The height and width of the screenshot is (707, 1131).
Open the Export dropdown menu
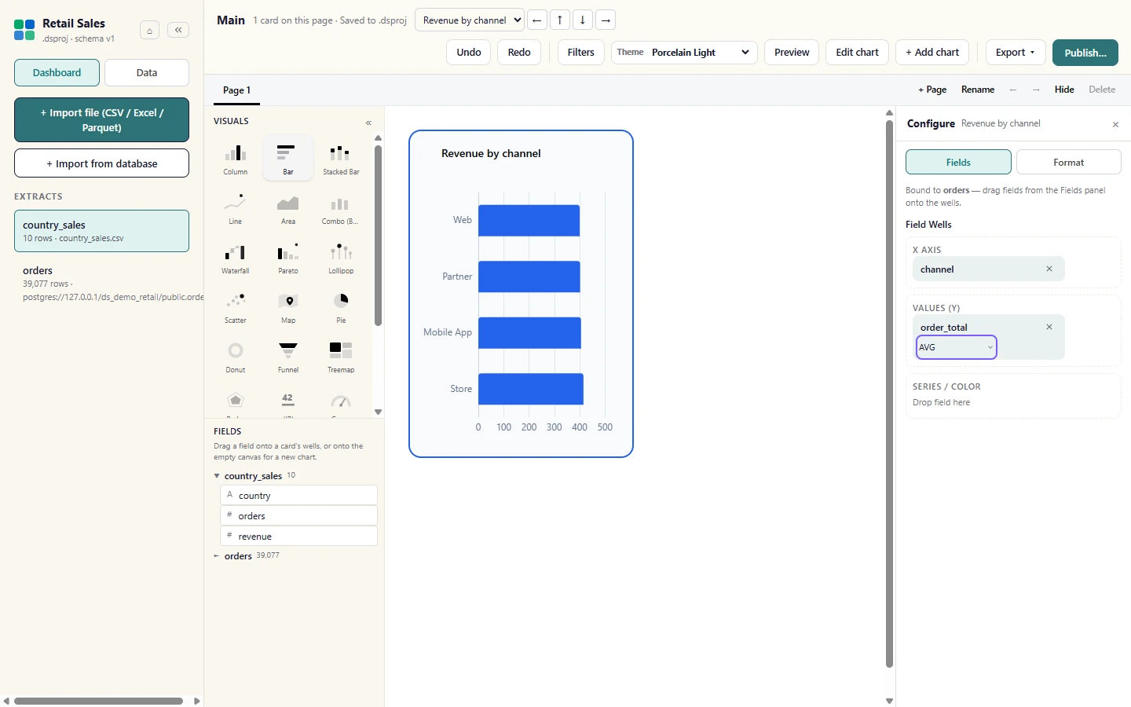tap(1016, 53)
